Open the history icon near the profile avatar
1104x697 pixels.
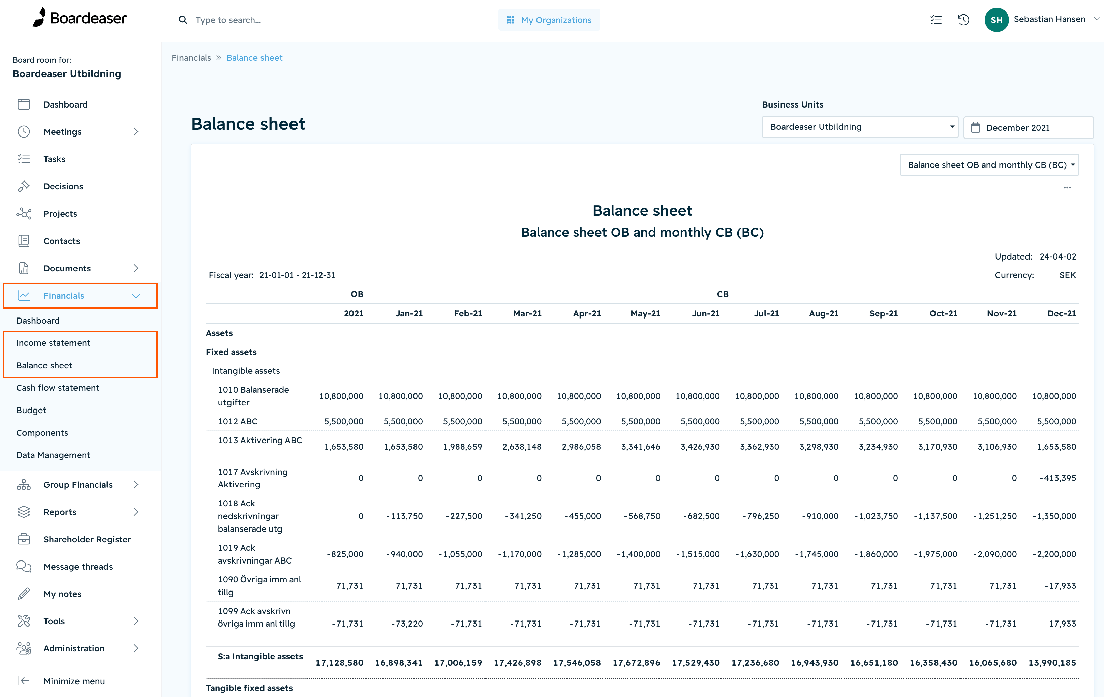pyautogui.click(x=963, y=20)
